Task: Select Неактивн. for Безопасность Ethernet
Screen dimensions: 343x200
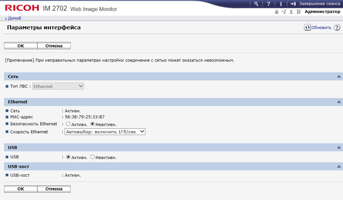Action: pos(92,124)
